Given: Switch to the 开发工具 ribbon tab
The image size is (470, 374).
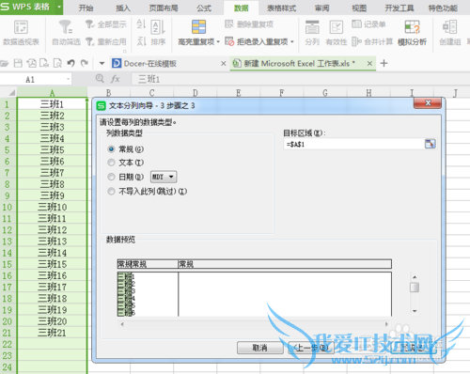Looking at the screenshot, I should [x=399, y=8].
